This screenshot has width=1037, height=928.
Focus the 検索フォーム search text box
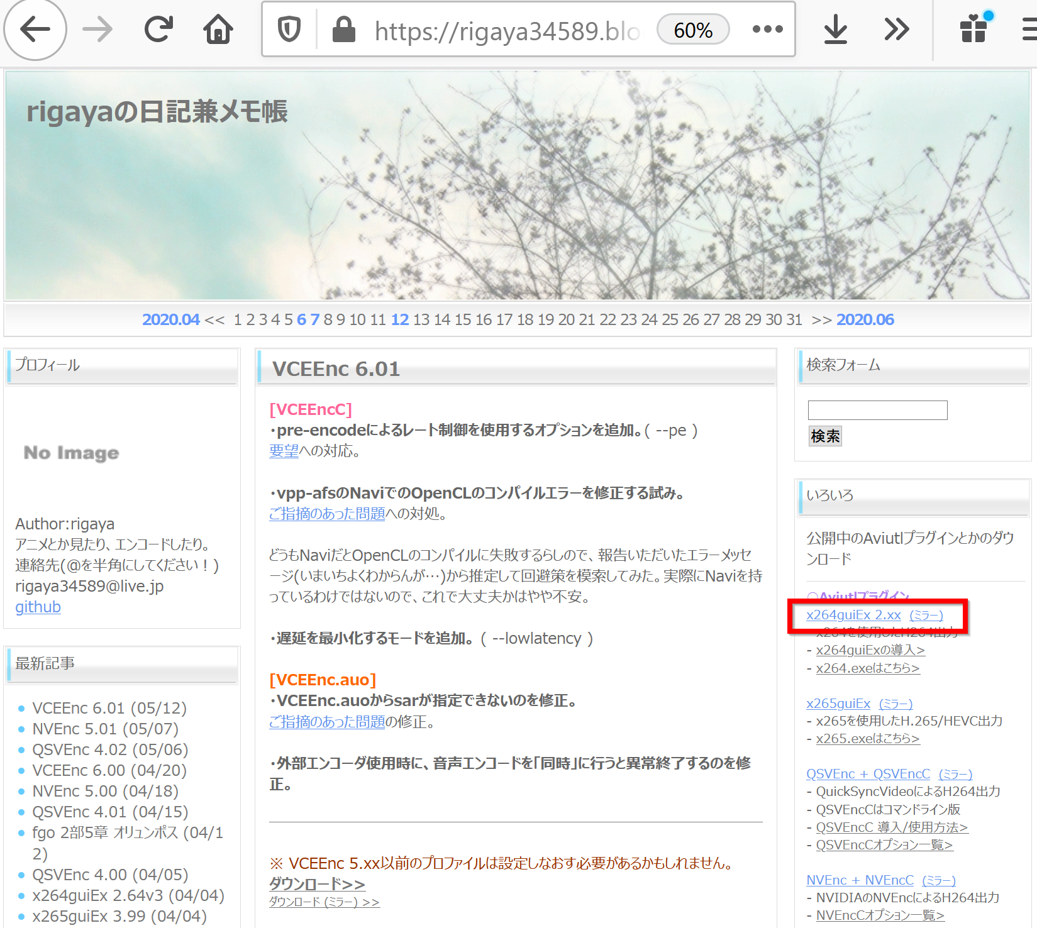877,410
